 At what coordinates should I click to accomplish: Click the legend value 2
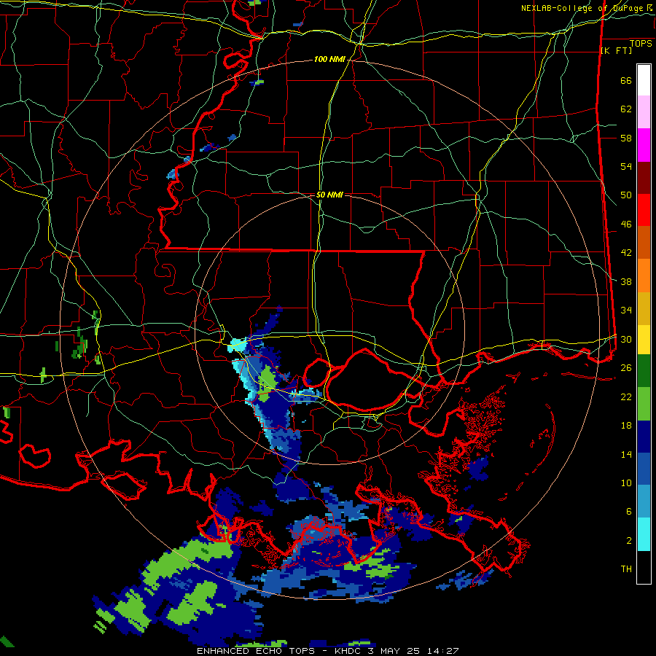pyautogui.click(x=629, y=541)
